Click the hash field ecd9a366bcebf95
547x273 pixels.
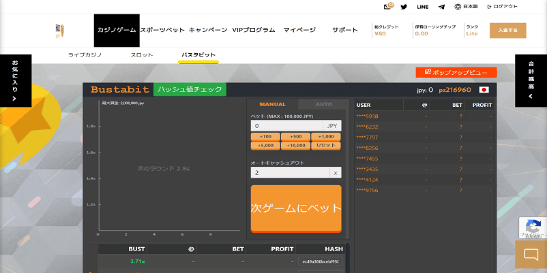321,261
